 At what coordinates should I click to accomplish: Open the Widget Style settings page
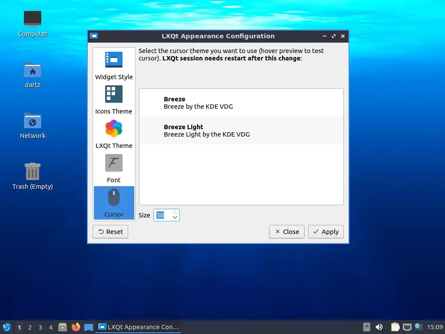(114, 66)
